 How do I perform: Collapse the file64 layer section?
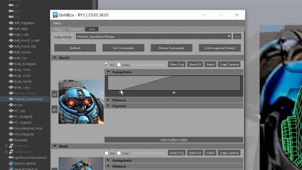(55, 146)
